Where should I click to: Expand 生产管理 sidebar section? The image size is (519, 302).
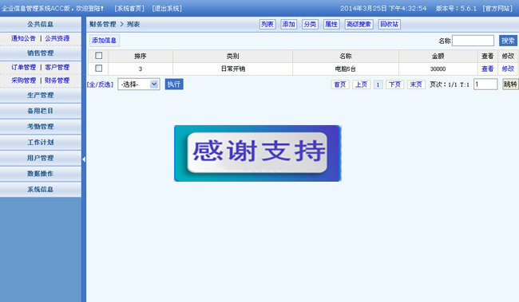tap(41, 95)
